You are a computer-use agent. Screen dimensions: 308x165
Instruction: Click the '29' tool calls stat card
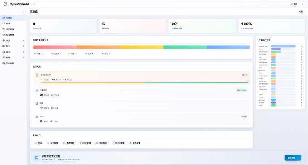tap(202, 26)
